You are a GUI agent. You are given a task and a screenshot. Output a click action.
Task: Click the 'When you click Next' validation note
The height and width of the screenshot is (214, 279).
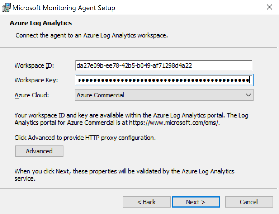point(124,175)
